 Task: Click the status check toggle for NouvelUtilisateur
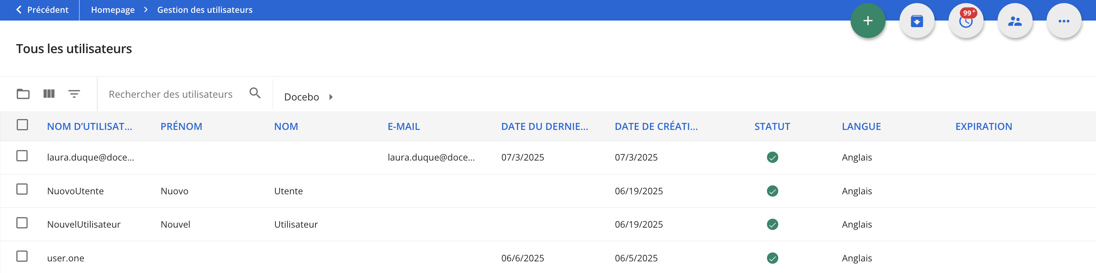[772, 224]
